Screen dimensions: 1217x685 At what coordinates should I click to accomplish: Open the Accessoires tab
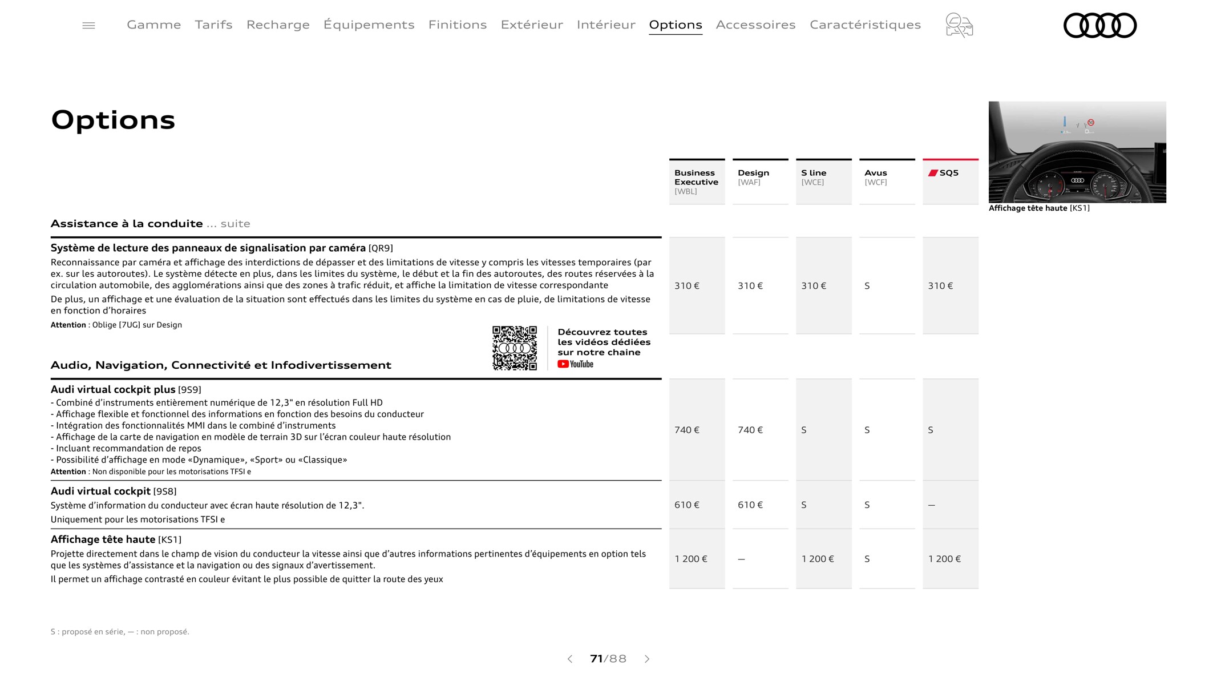[x=755, y=25]
